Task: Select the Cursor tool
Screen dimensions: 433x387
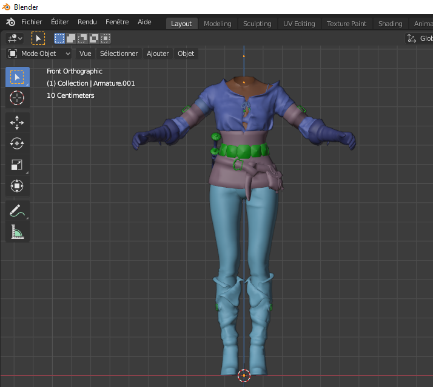Action: (18, 98)
